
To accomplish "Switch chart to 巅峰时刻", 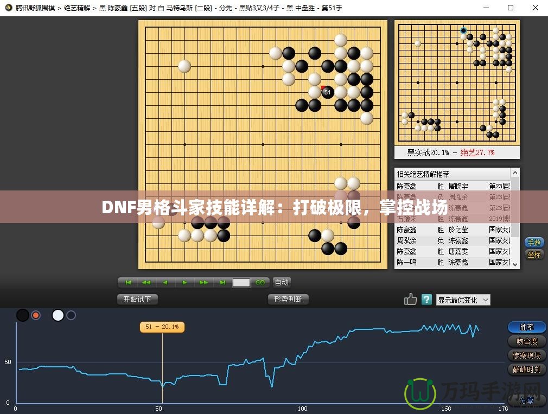I will tap(527, 370).
